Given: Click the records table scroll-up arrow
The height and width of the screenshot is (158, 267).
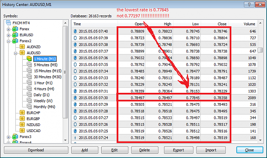Looking at the screenshot, I should [260, 23].
